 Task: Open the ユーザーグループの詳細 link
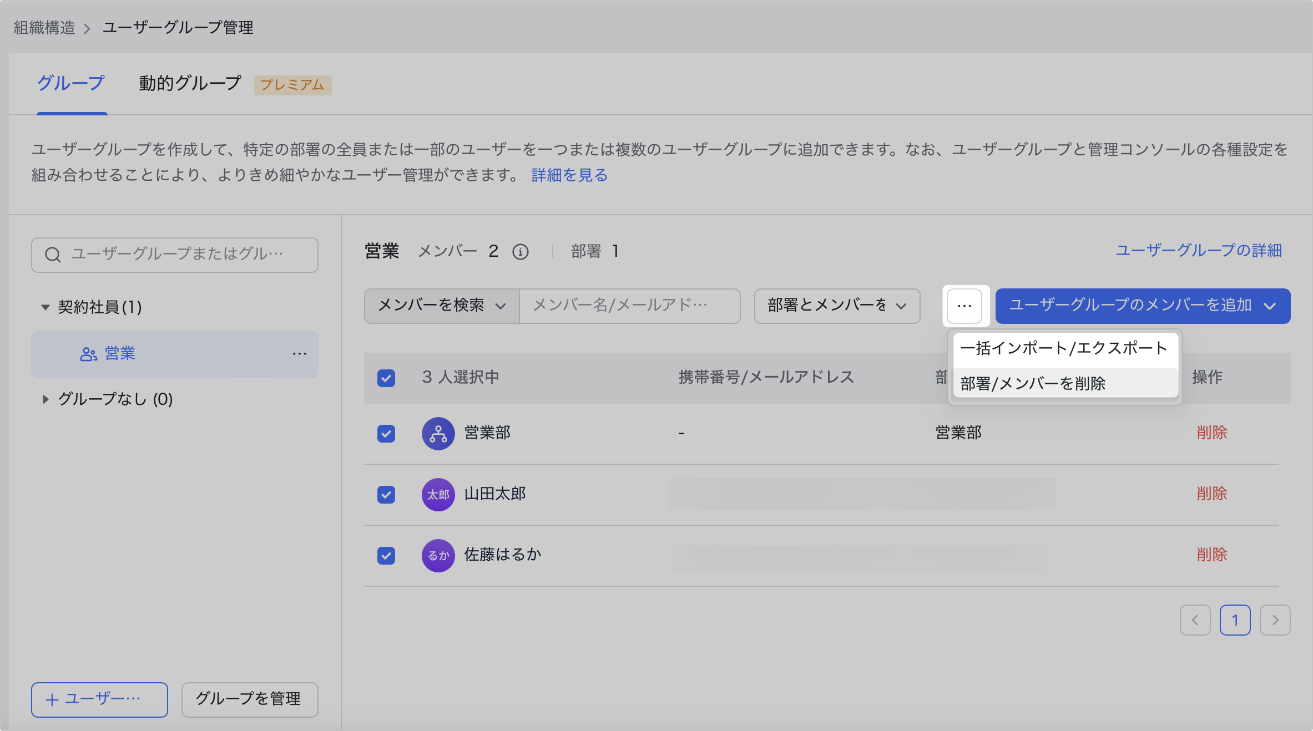click(x=1199, y=251)
